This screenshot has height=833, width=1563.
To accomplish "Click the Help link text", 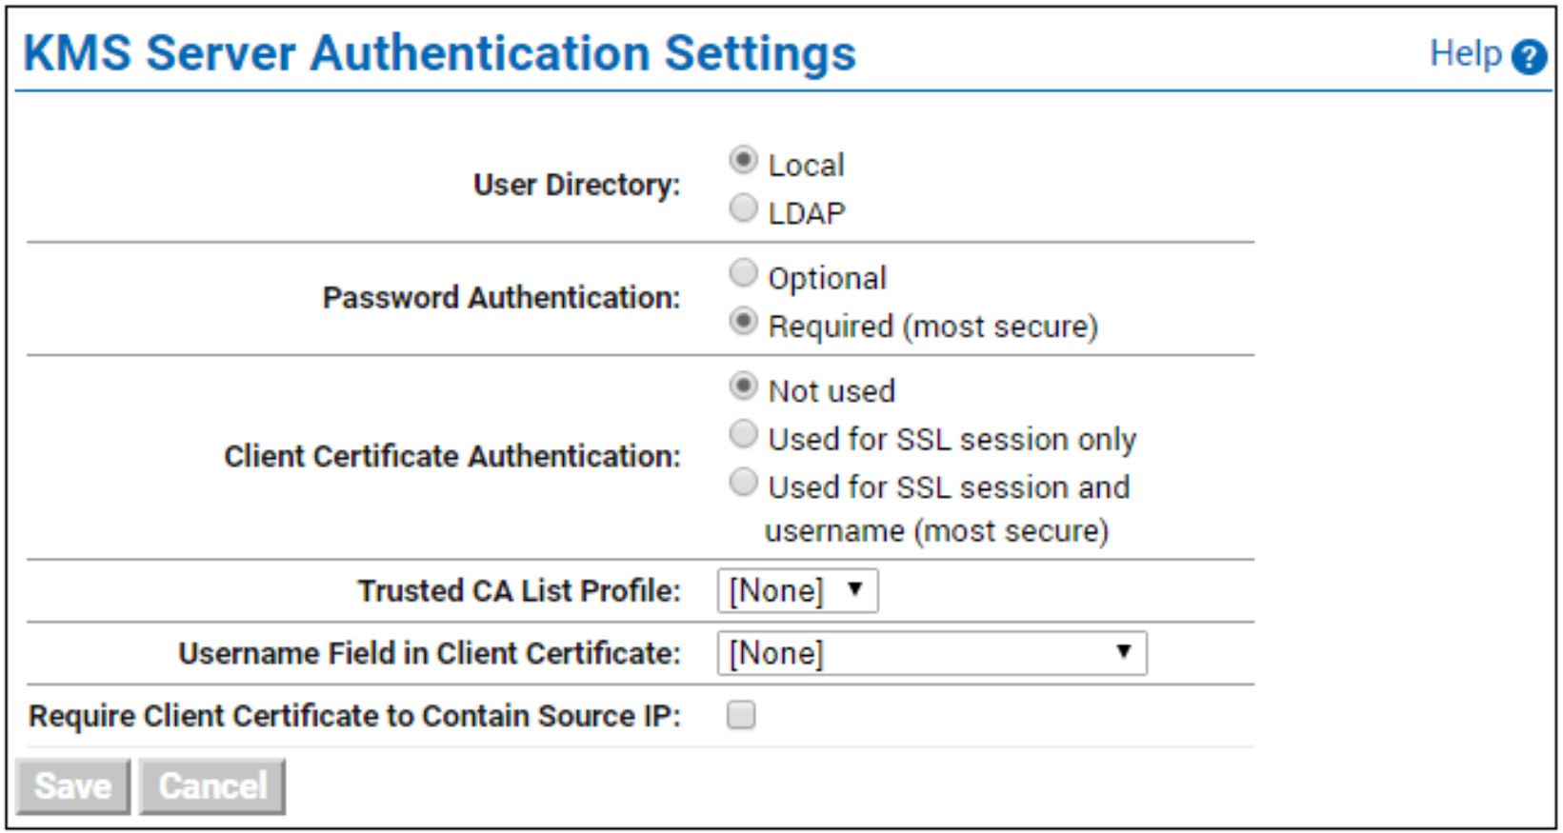I will tap(1466, 53).
